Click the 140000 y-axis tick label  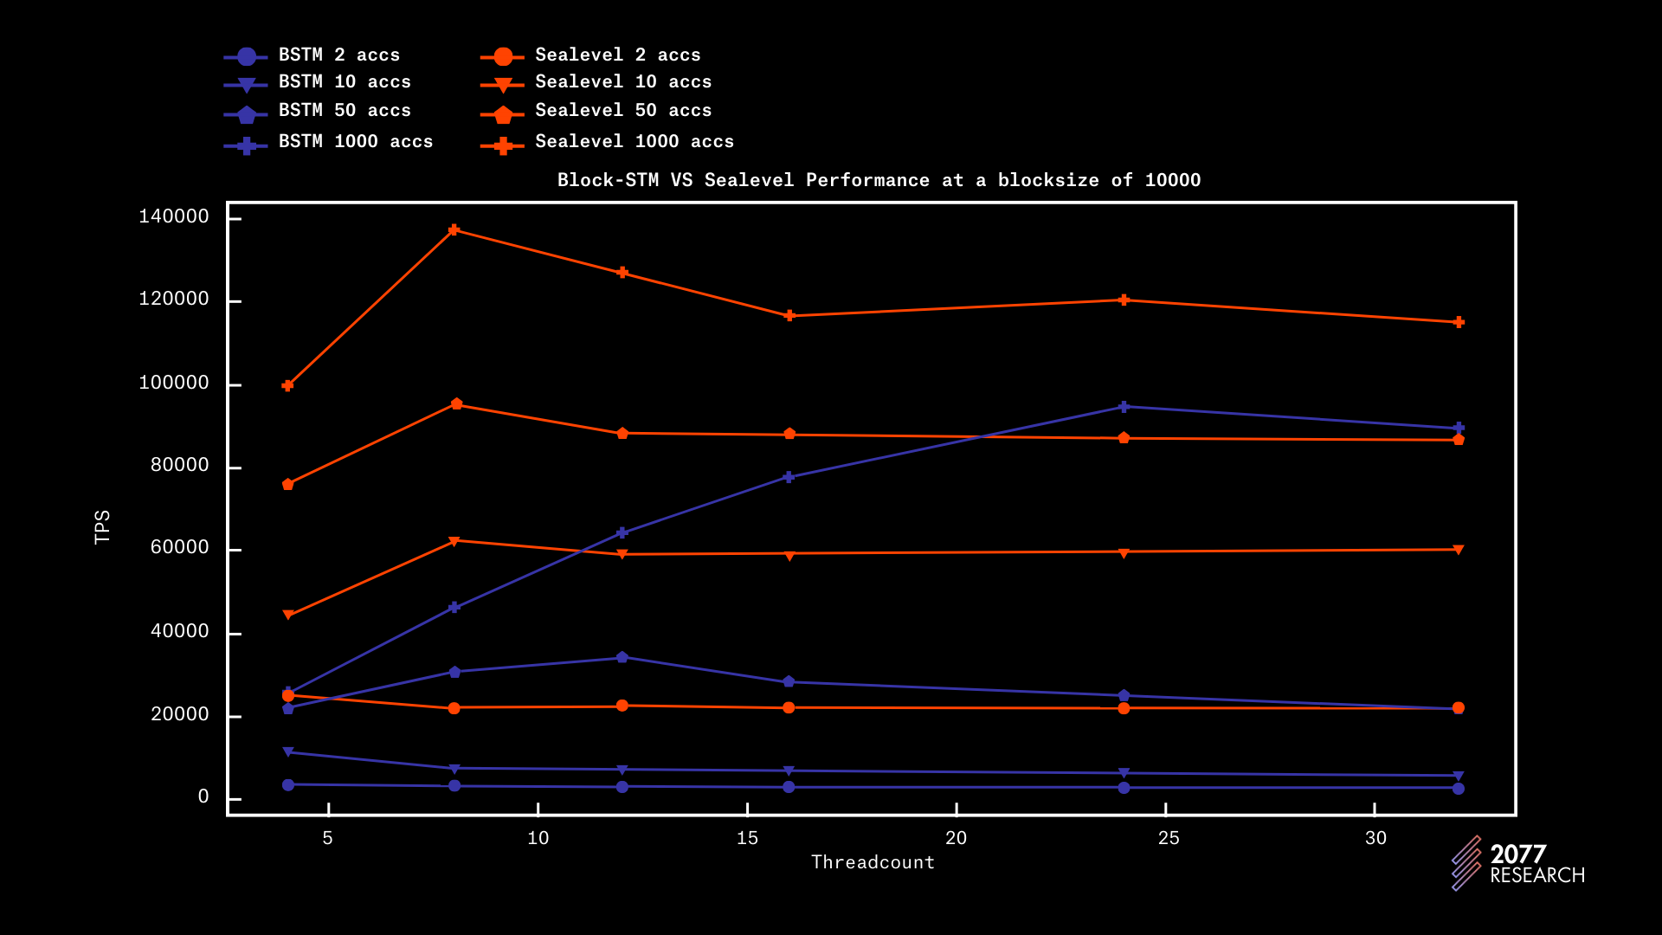[x=174, y=216]
